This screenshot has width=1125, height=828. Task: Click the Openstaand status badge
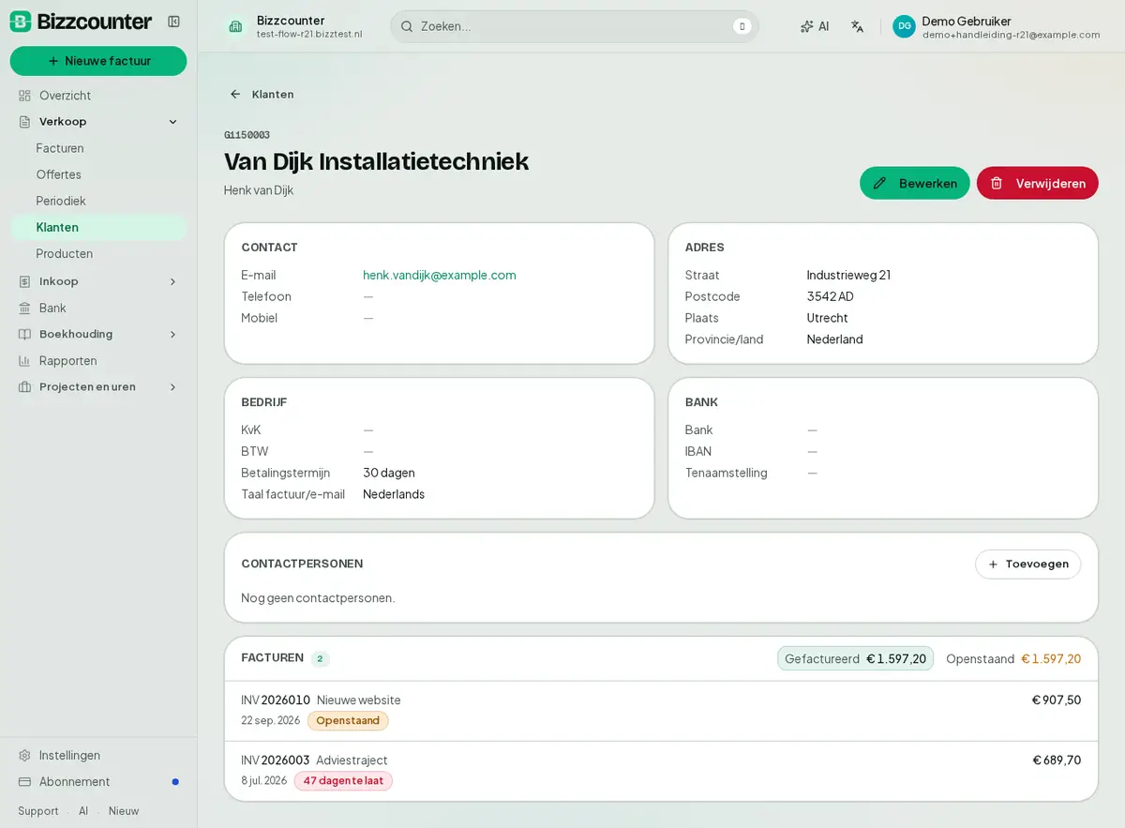(x=348, y=721)
